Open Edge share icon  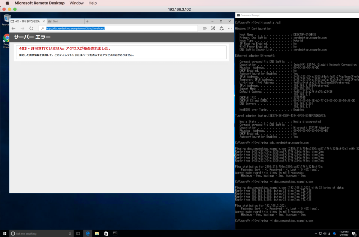tap(222, 28)
